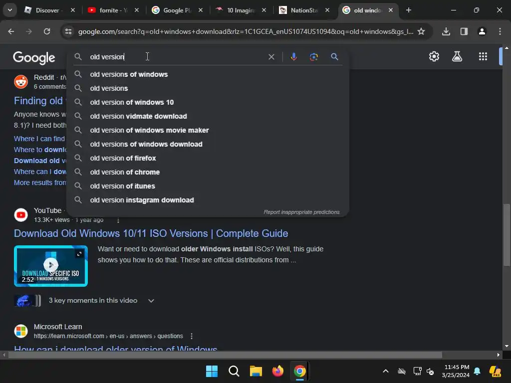
Task: Open Google quick settings gear
Action: point(434,57)
